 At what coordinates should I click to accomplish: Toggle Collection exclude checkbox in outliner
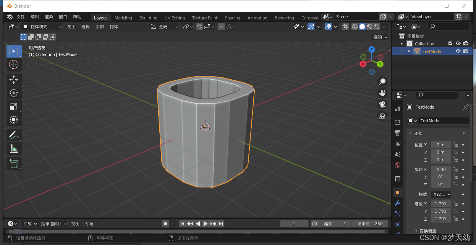(450, 44)
